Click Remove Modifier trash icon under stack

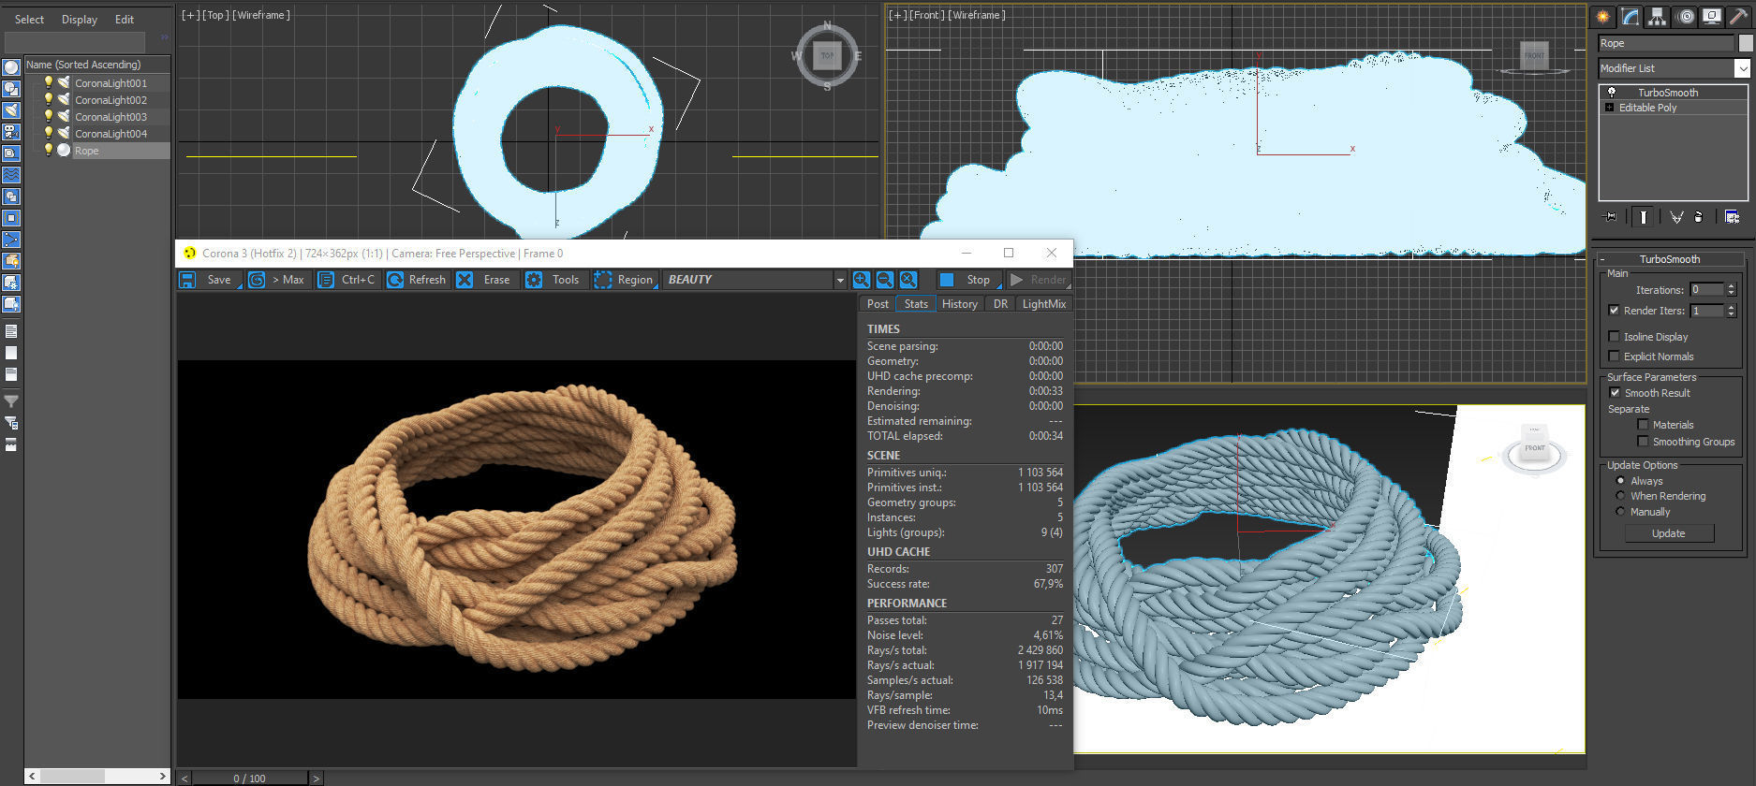1698,217
